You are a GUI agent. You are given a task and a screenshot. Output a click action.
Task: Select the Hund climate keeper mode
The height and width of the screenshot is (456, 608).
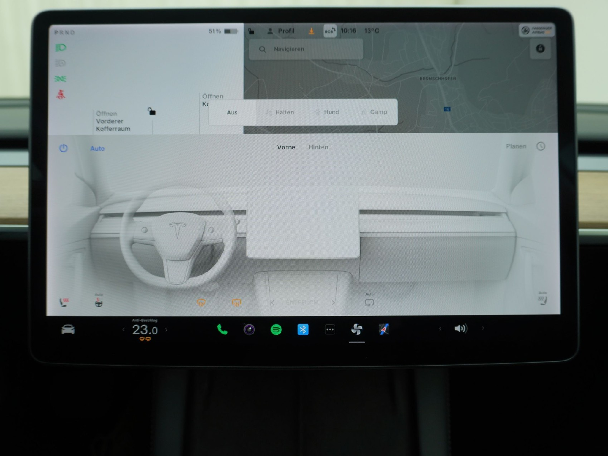click(x=327, y=112)
